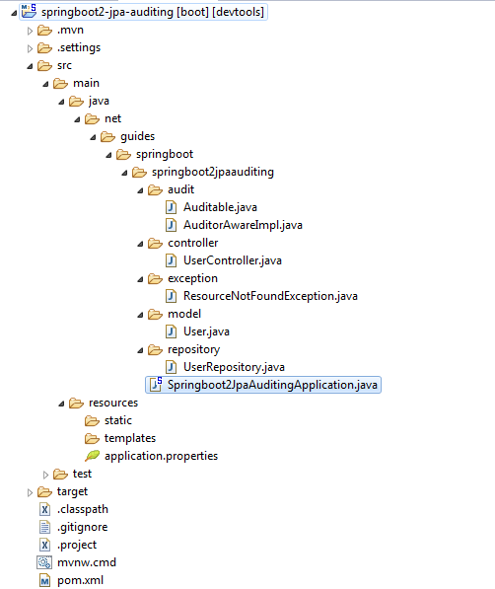This screenshot has width=495, height=589.
Task: Click the mvnw.cmd script file icon
Action: (x=44, y=562)
